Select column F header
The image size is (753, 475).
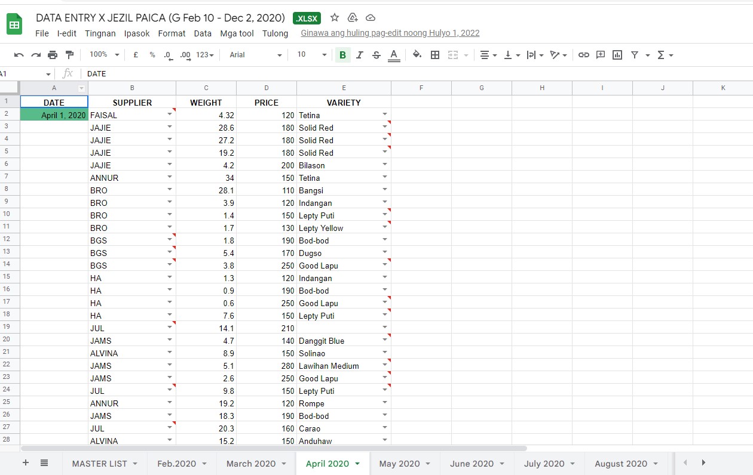pyautogui.click(x=421, y=88)
